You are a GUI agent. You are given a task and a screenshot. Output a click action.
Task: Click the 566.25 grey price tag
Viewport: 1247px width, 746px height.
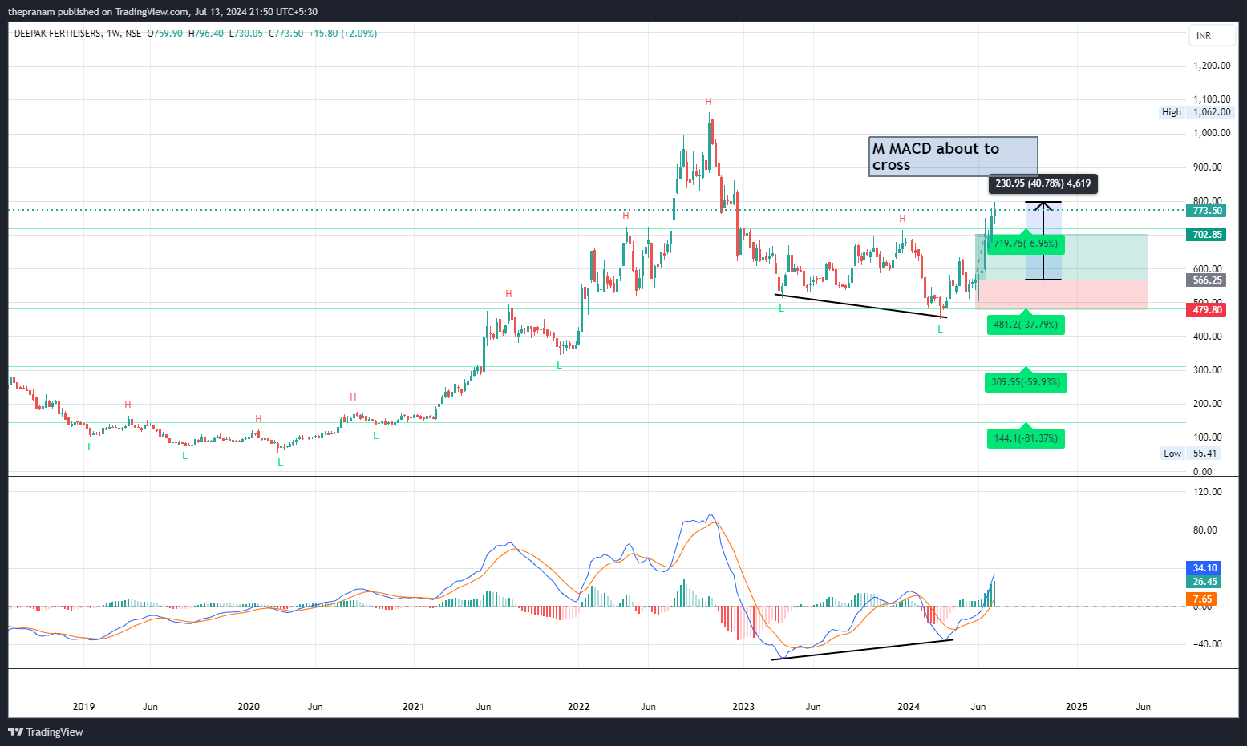1207,280
